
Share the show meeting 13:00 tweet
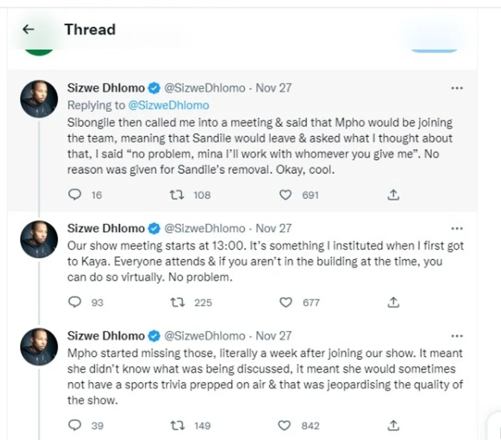pyautogui.click(x=394, y=302)
